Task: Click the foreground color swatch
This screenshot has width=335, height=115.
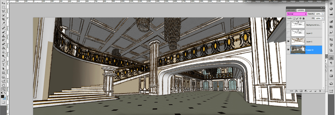Action: tap(3, 97)
